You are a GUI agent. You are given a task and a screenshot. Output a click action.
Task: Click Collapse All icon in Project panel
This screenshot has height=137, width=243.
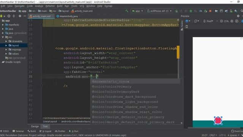tap(14, 16)
